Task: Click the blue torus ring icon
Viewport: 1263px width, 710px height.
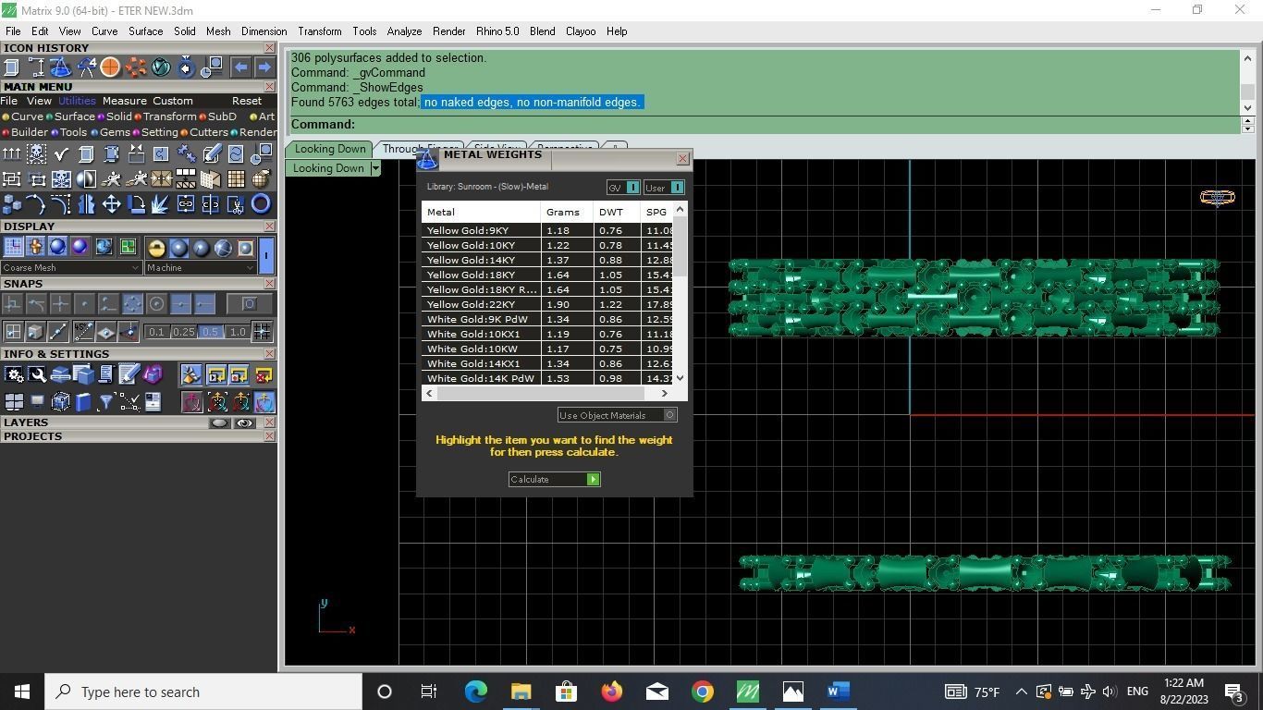Action: coord(261,204)
